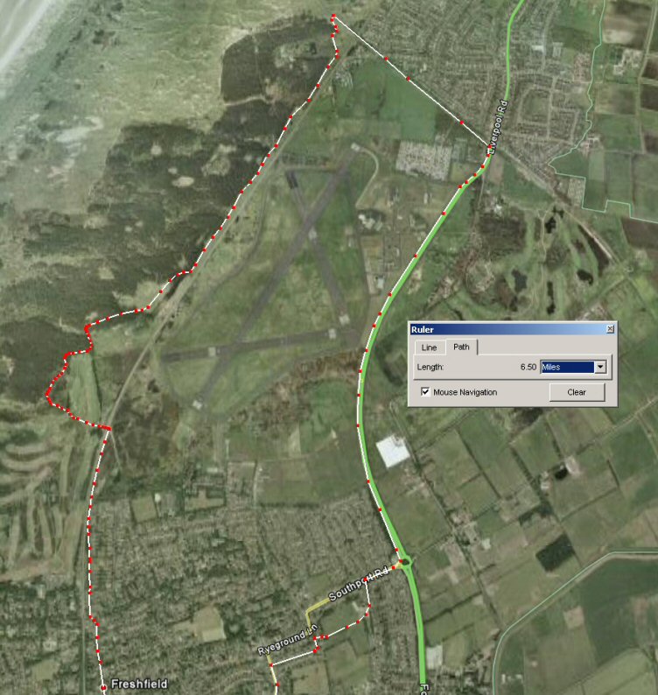Click the roundabout near Southport Rd
The width and height of the screenshot is (658, 695).
pyautogui.click(x=406, y=563)
